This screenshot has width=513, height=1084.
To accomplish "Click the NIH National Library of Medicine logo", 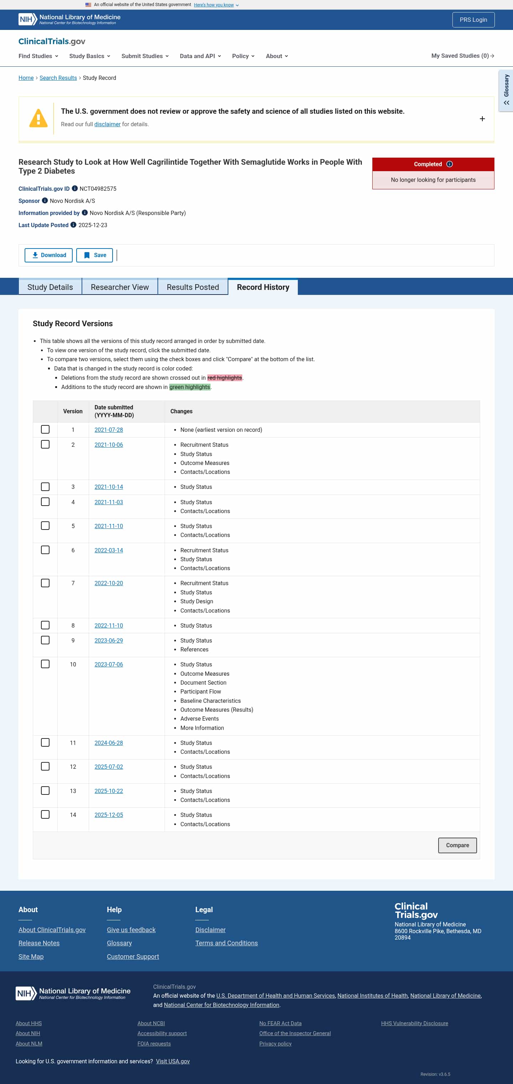I will (x=69, y=19).
